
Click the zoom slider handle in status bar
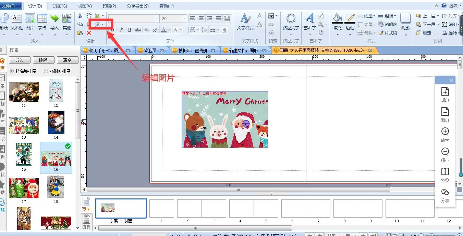coord(431,235)
